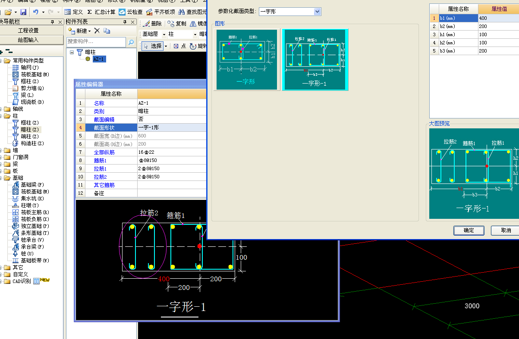The image size is (519, 339).
Task: Activate the 点 point drawing tool
Action: [x=179, y=46]
